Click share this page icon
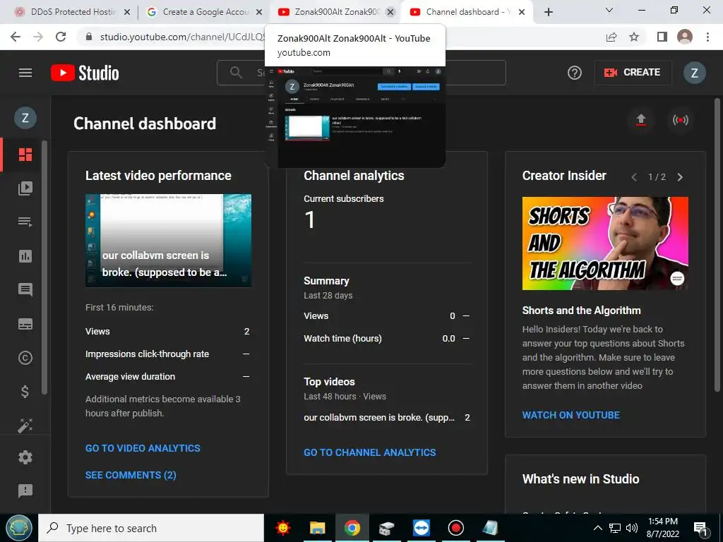Screen dimensions: 723x542 [611, 37]
